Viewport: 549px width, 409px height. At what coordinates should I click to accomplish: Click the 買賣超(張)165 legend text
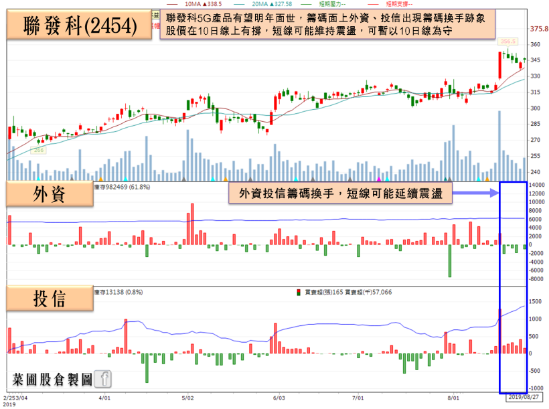pyautogui.click(x=324, y=292)
